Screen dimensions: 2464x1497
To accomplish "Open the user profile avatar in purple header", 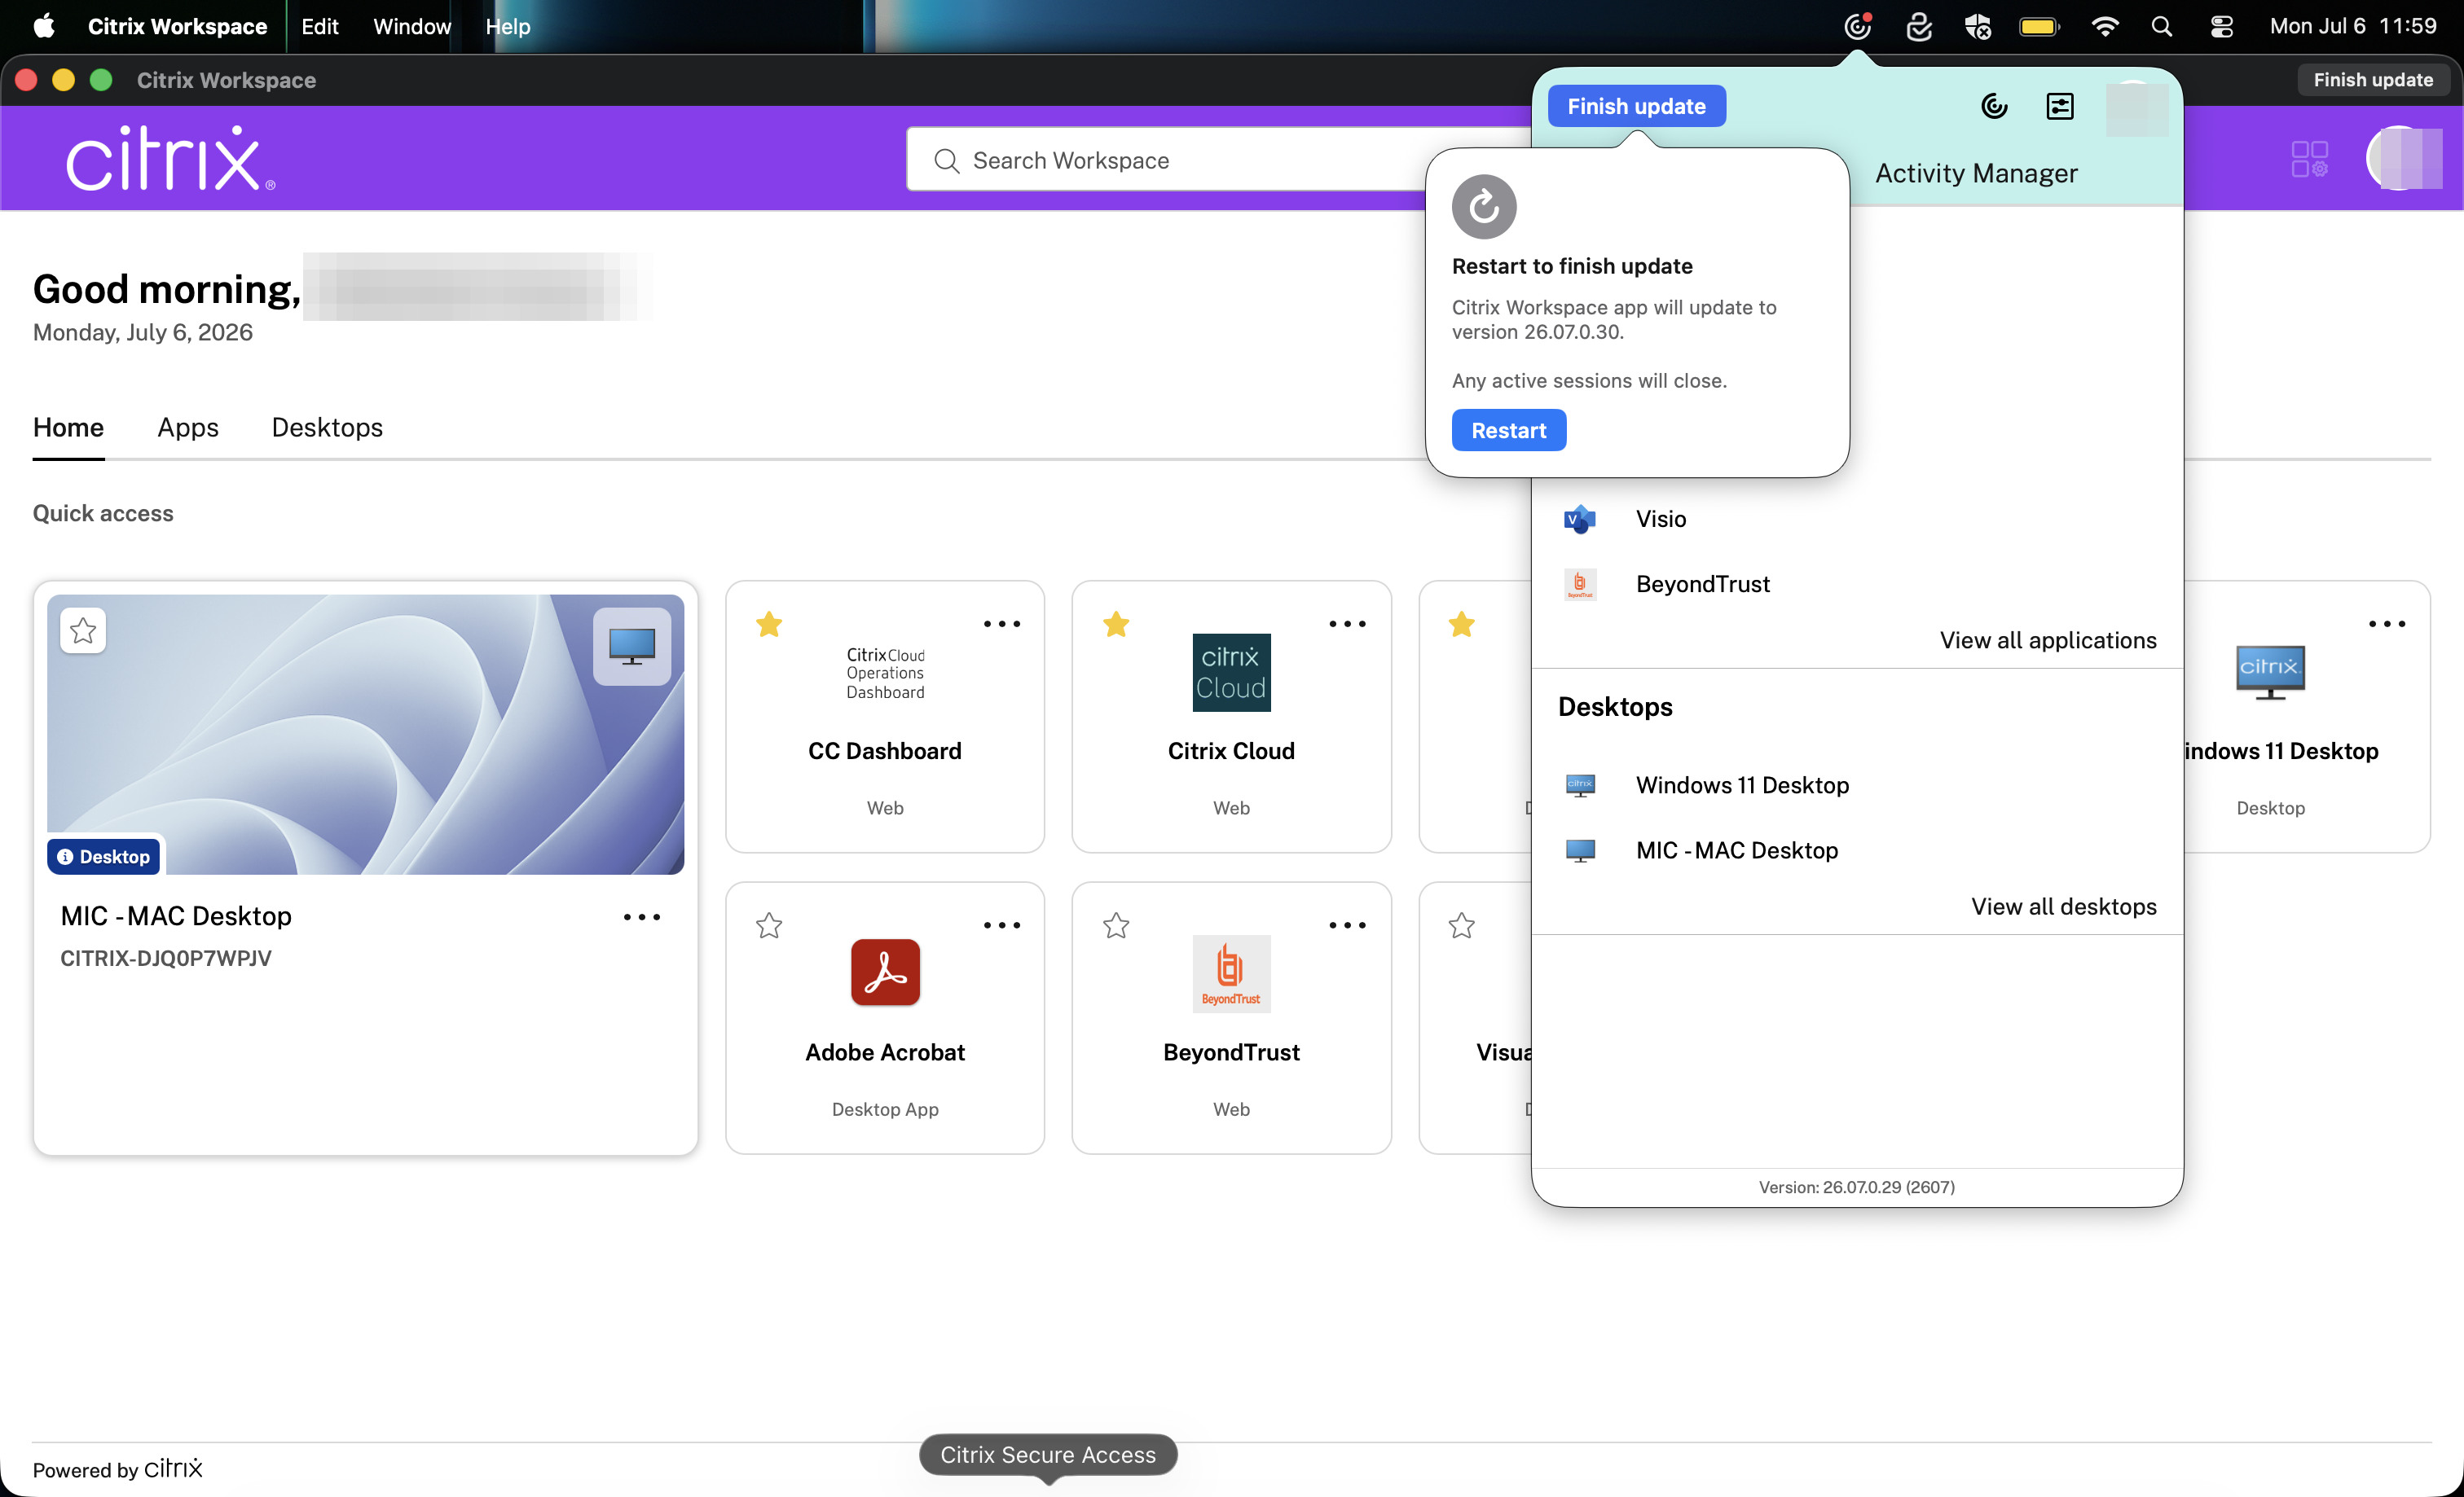I will (x=2402, y=158).
